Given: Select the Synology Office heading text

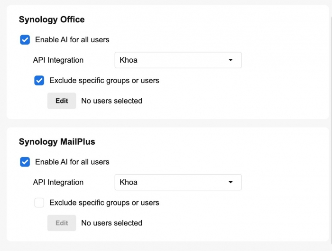Looking at the screenshot, I should 52,20.
